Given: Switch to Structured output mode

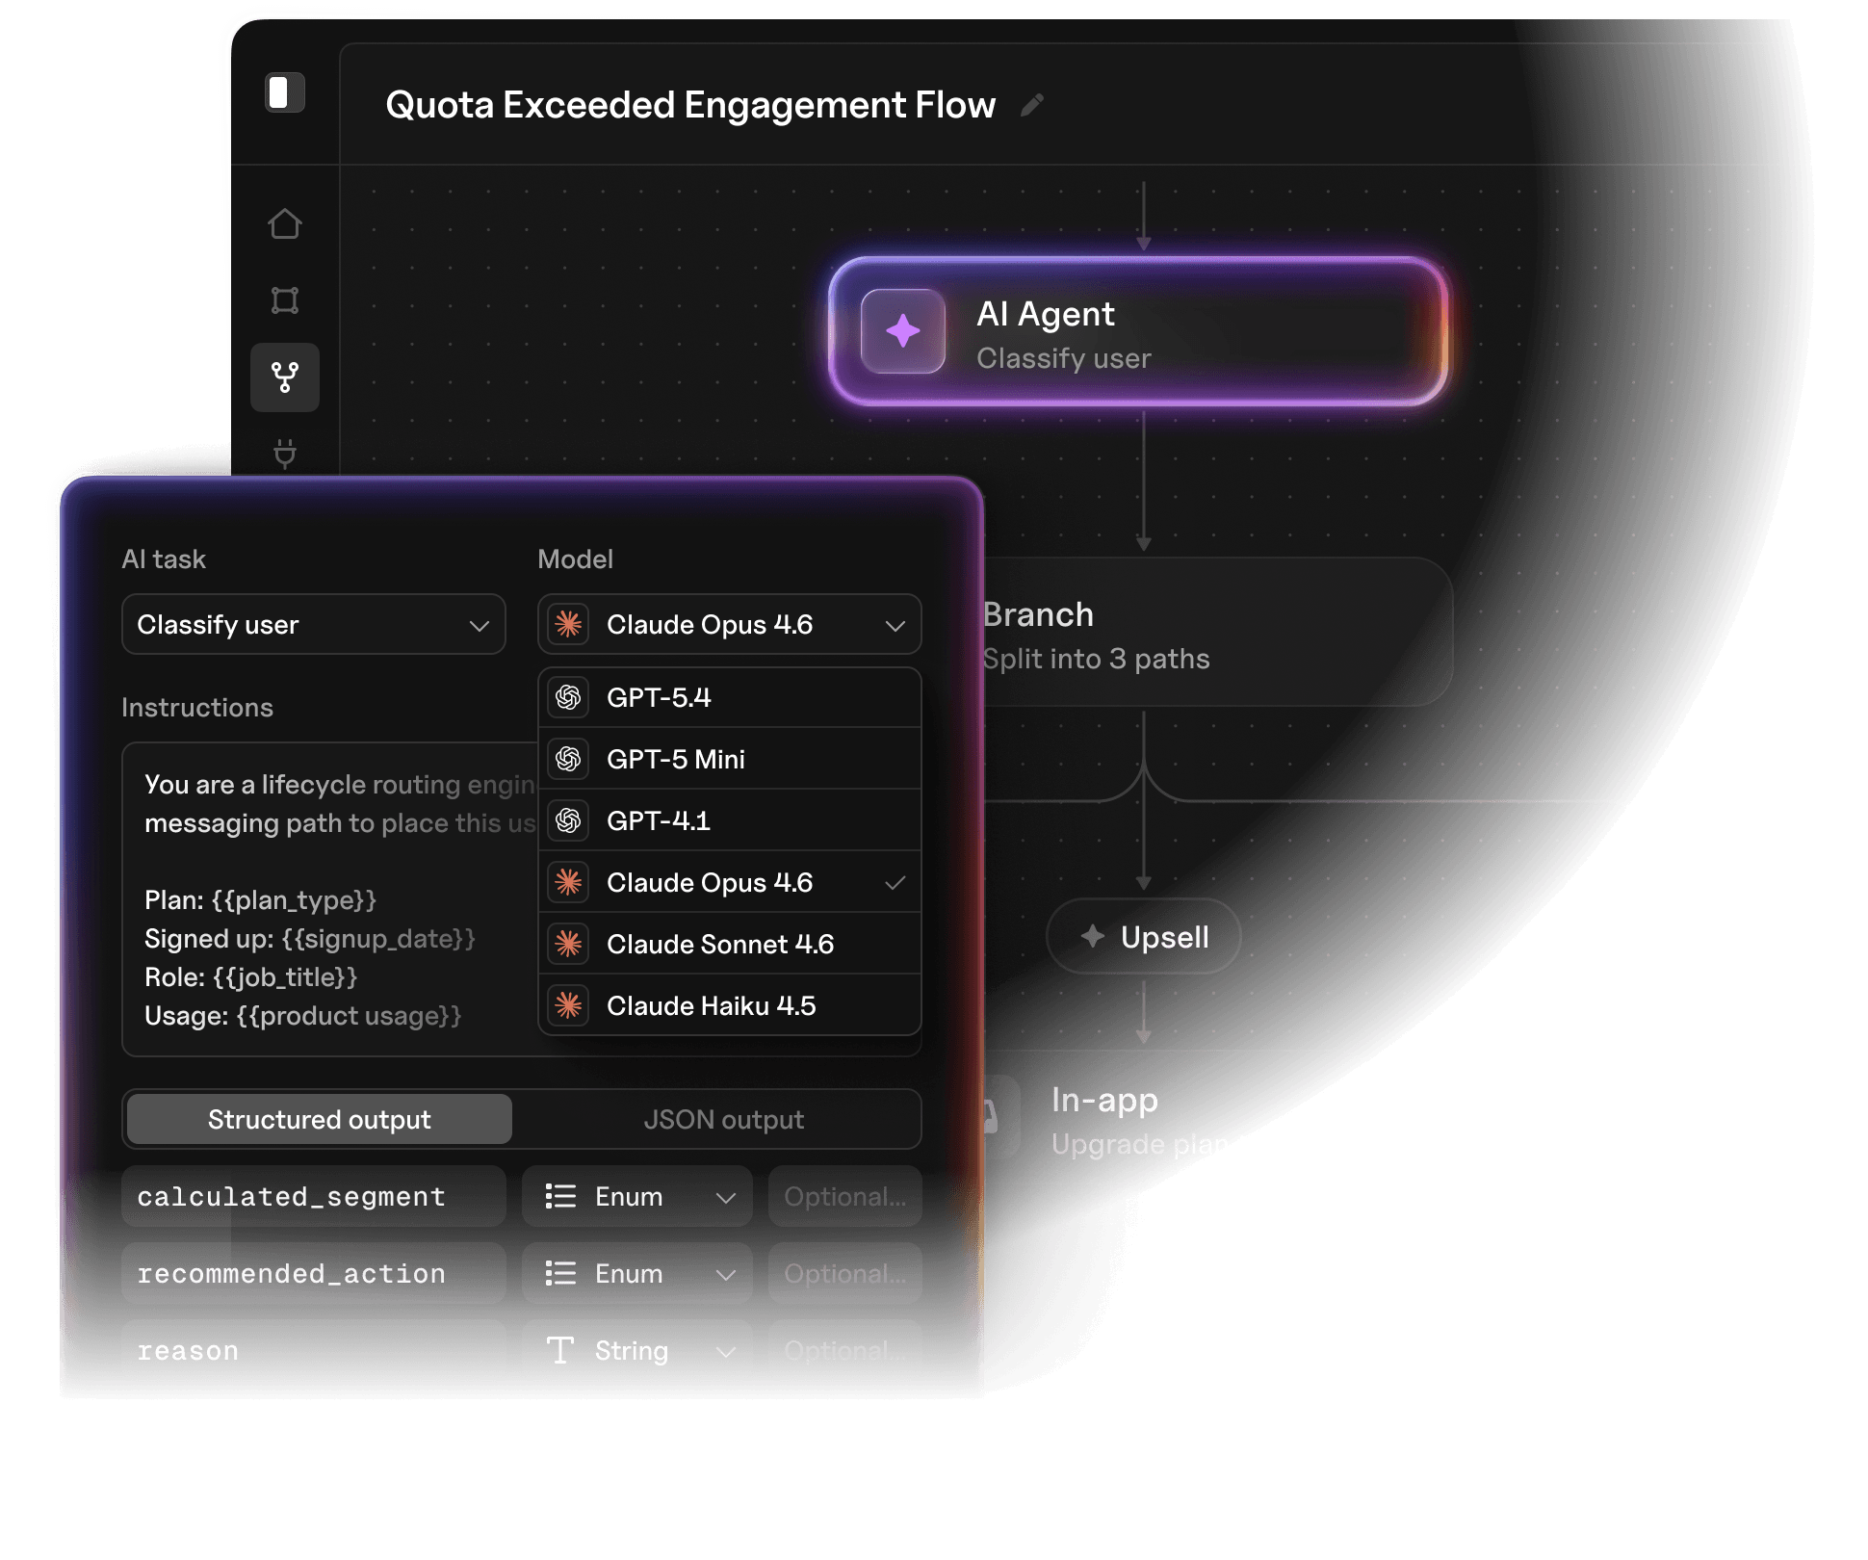Looking at the screenshot, I should tap(320, 1119).
